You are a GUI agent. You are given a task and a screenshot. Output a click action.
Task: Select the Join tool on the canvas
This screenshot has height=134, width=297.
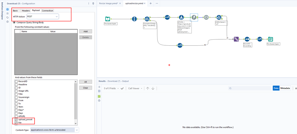coord(236,39)
